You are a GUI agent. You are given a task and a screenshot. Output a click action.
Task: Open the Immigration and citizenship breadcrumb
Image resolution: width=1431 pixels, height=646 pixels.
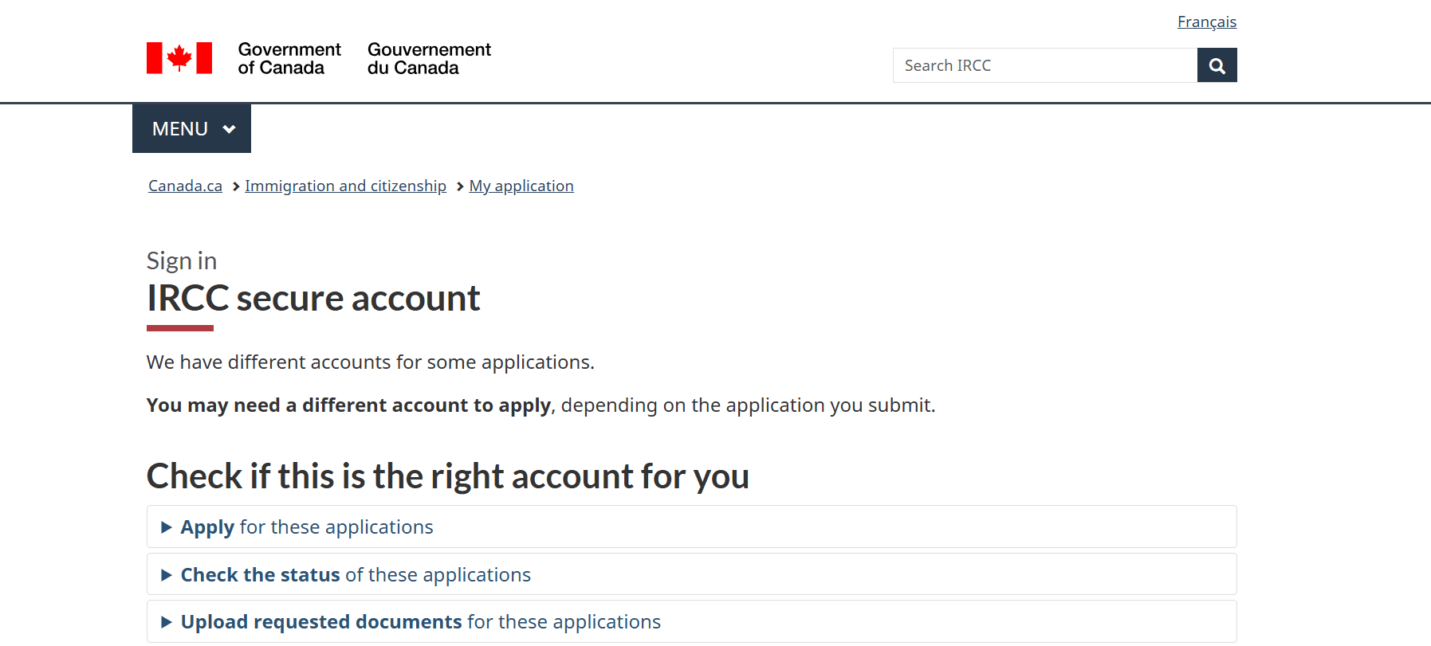point(345,186)
